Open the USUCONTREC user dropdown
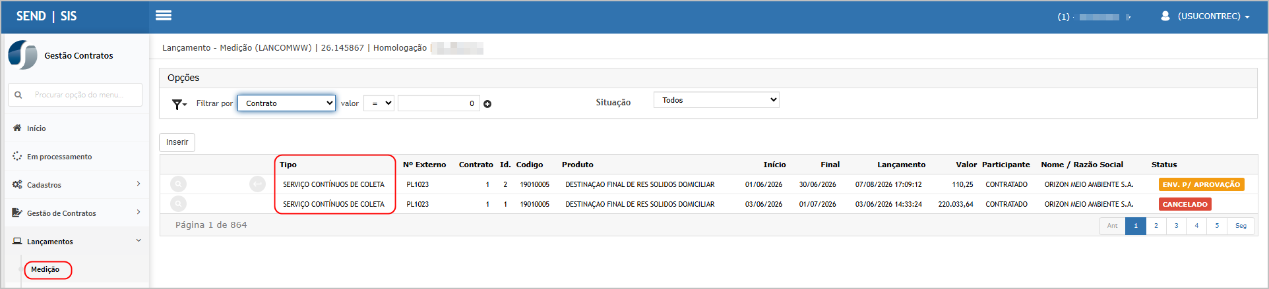The image size is (1269, 289). (x=1213, y=16)
